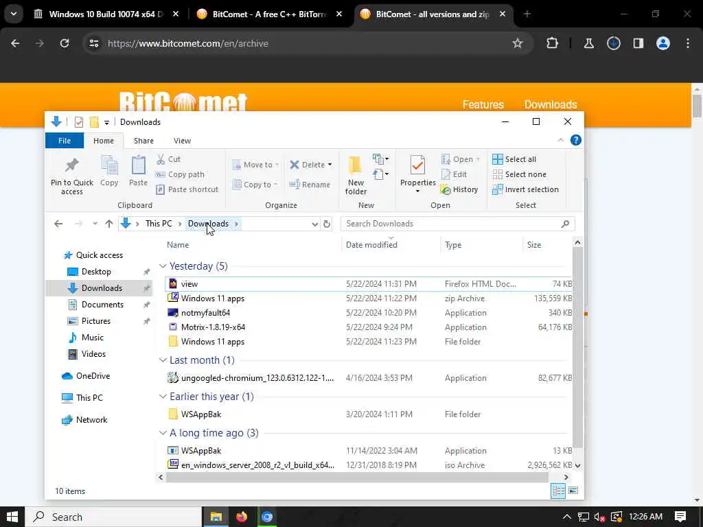Open Windows Start menu
The width and height of the screenshot is (703, 527).
[12, 517]
